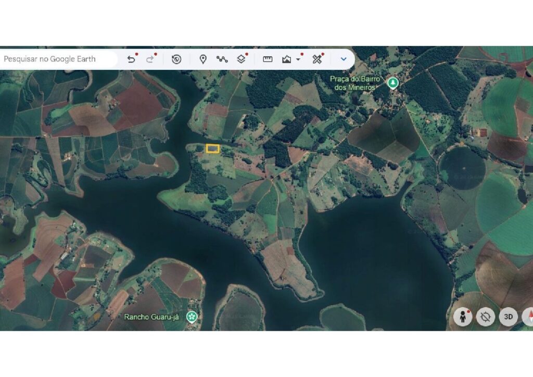Select the draw path or polygon tool
The width and height of the screenshot is (533, 377).
[222, 59]
